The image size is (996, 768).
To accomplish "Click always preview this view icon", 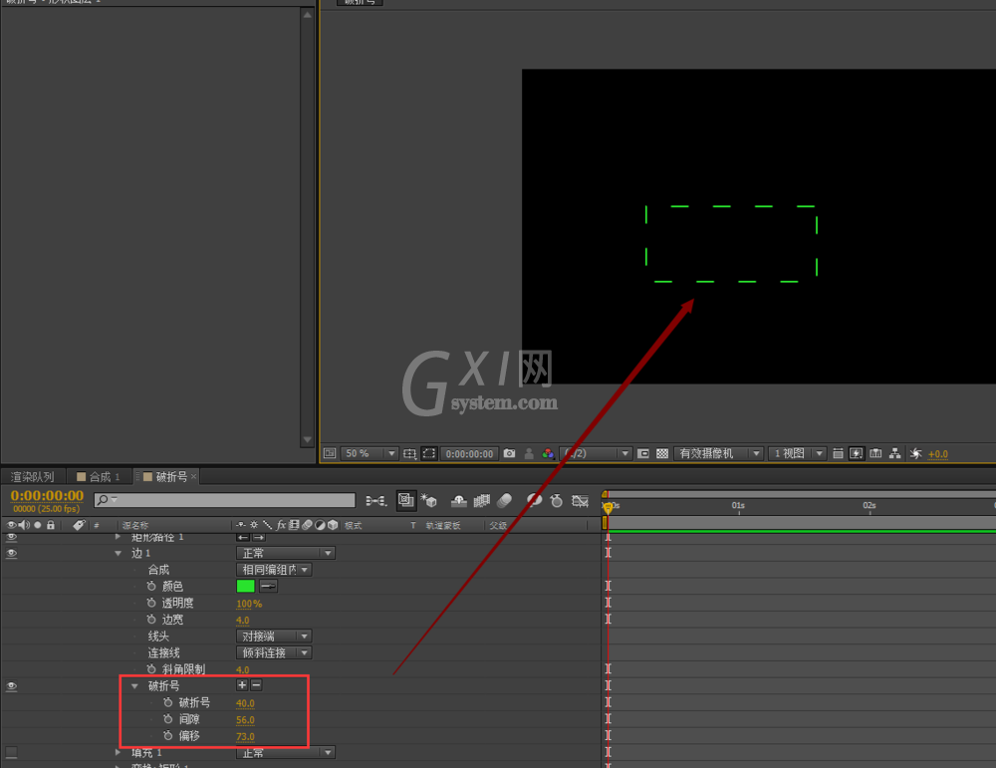I will pyautogui.click(x=330, y=453).
